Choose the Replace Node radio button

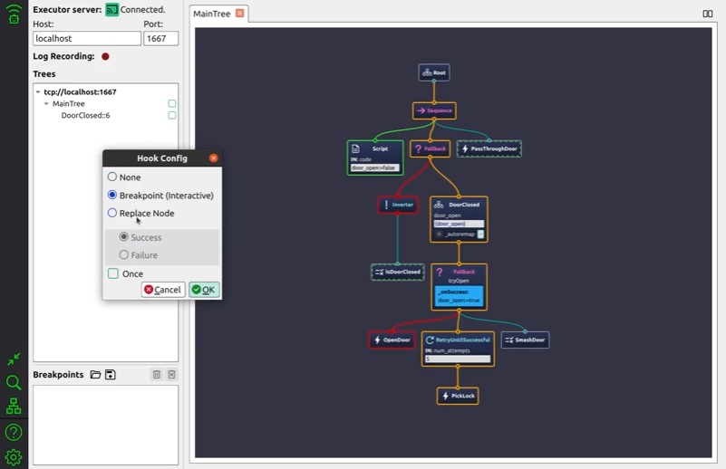click(x=112, y=214)
